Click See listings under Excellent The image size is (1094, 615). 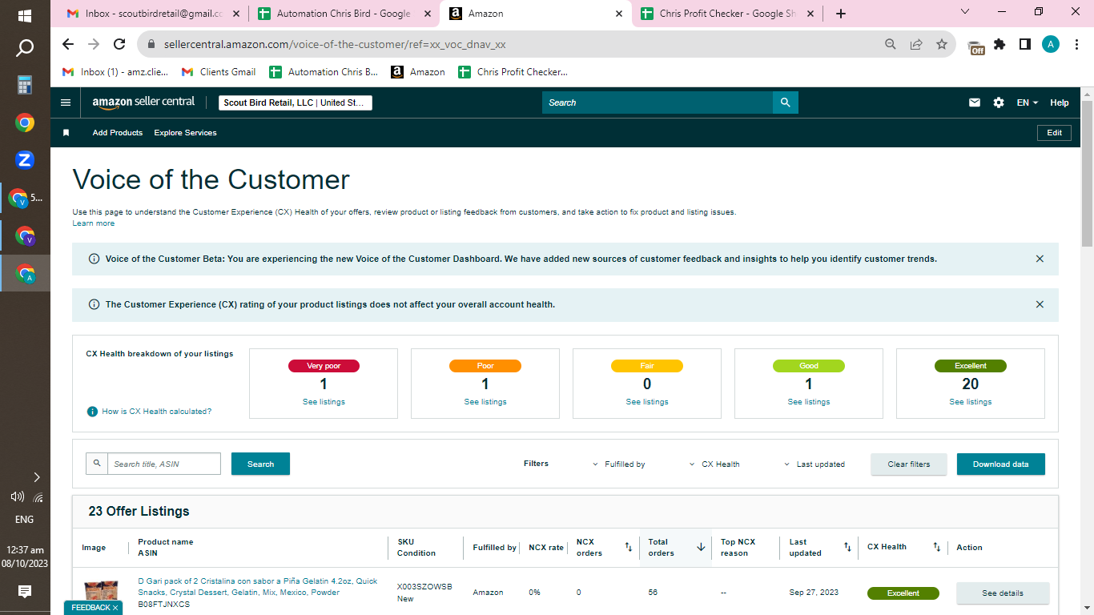[971, 402]
